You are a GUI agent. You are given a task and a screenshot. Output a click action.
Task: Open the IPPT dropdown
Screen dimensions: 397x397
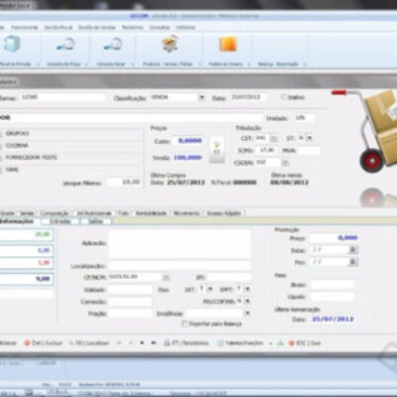coord(247,289)
